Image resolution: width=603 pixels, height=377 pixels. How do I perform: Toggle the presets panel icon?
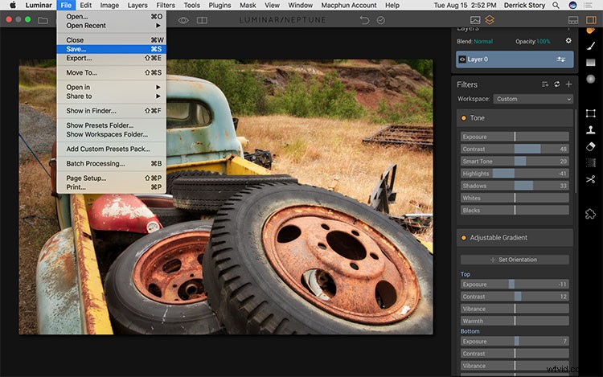click(573, 20)
